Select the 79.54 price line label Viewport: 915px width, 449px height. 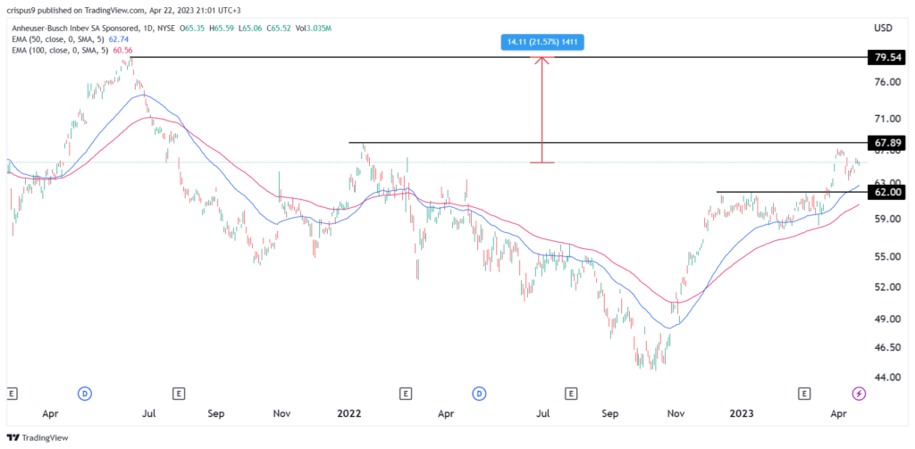tap(889, 58)
